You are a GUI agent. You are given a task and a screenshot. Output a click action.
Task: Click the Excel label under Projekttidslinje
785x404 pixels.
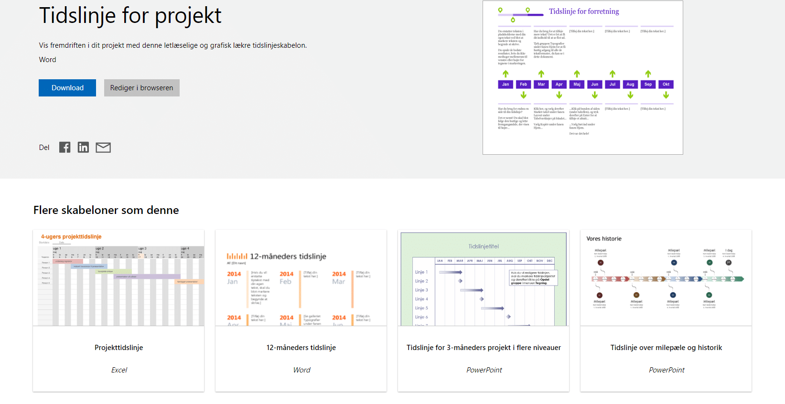click(119, 370)
